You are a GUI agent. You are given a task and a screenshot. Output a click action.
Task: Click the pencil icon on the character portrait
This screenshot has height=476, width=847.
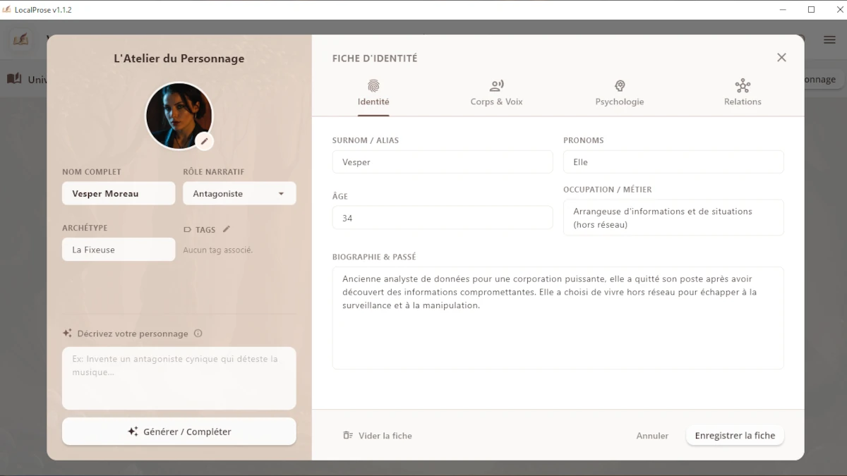click(x=204, y=141)
